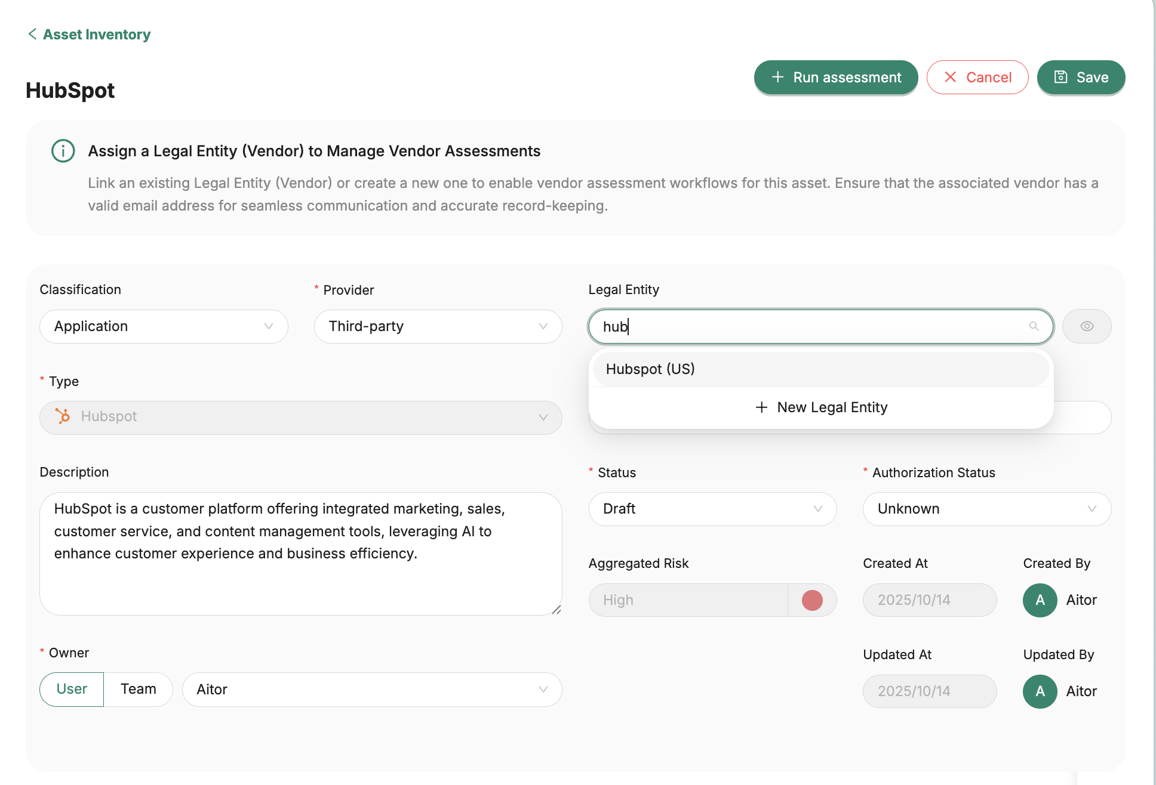Click the search magnifier in Legal Entity field
This screenshot has height=785, width=1156.
tap(1034, 326)
